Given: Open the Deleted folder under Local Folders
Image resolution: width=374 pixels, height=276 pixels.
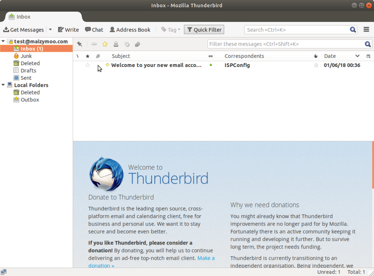Looking at the screenshot, I should click(27, 93).
